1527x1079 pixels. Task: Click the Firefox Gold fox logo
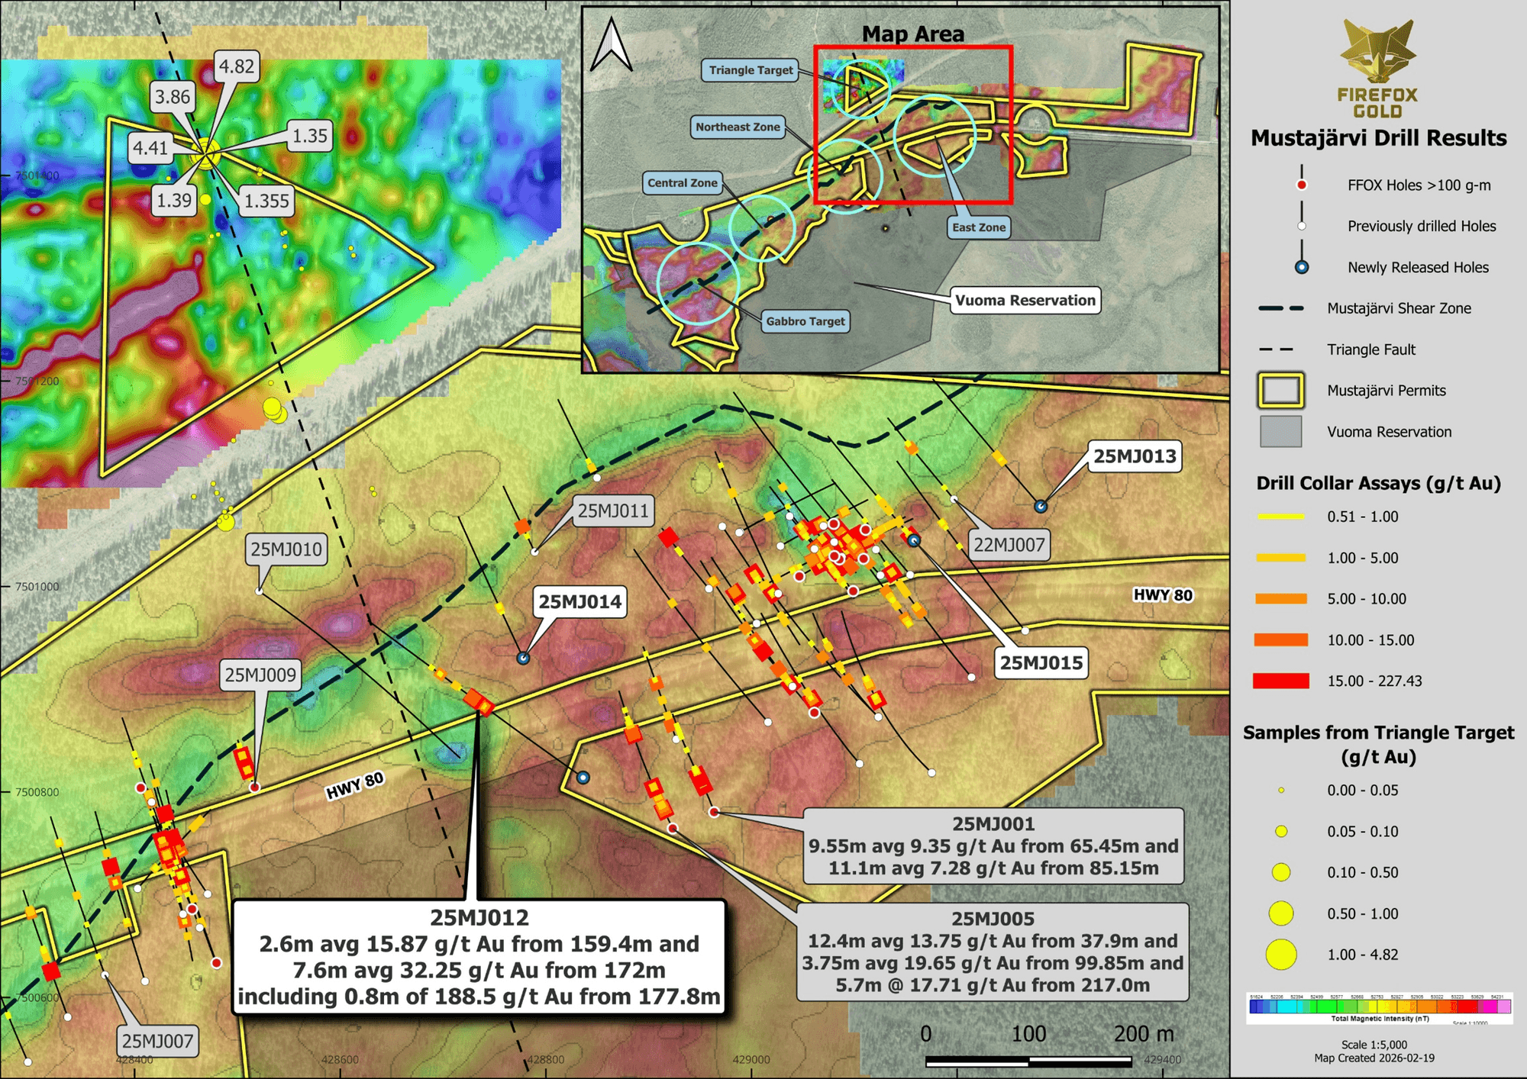click(x=1377, y=52)
